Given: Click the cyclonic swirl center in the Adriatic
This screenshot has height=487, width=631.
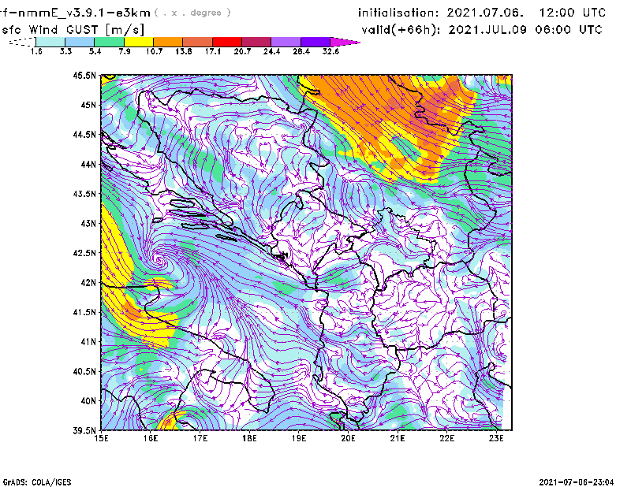Looking at the screenshot, I should click(x=160, y=261).
